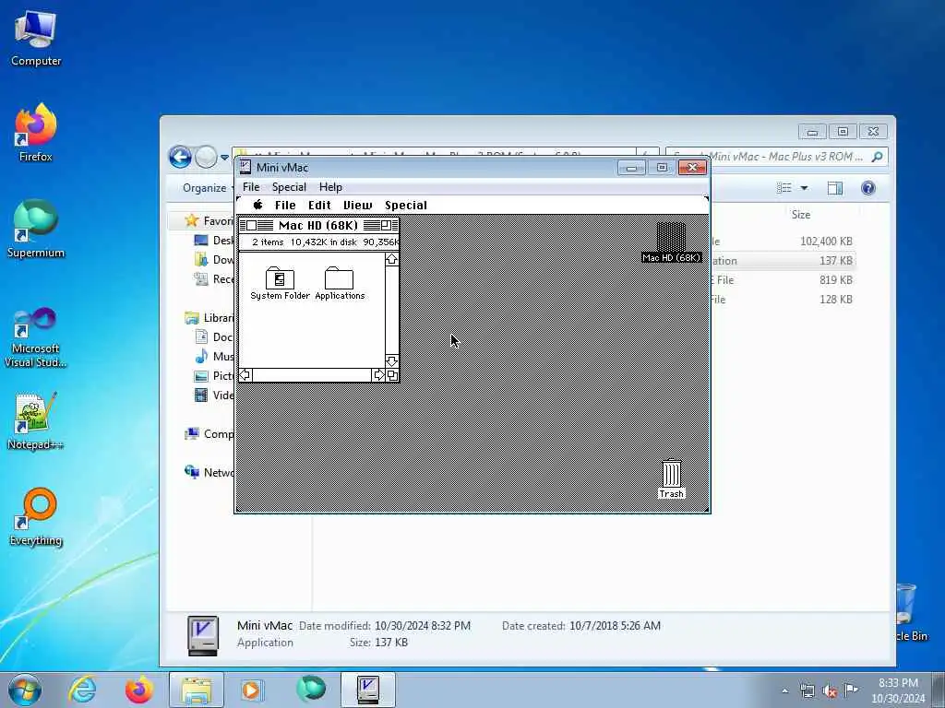Click the Mac HD (68K) window title bar
Image resolution: width=945 pixels, height=708 pixels.
318,225
